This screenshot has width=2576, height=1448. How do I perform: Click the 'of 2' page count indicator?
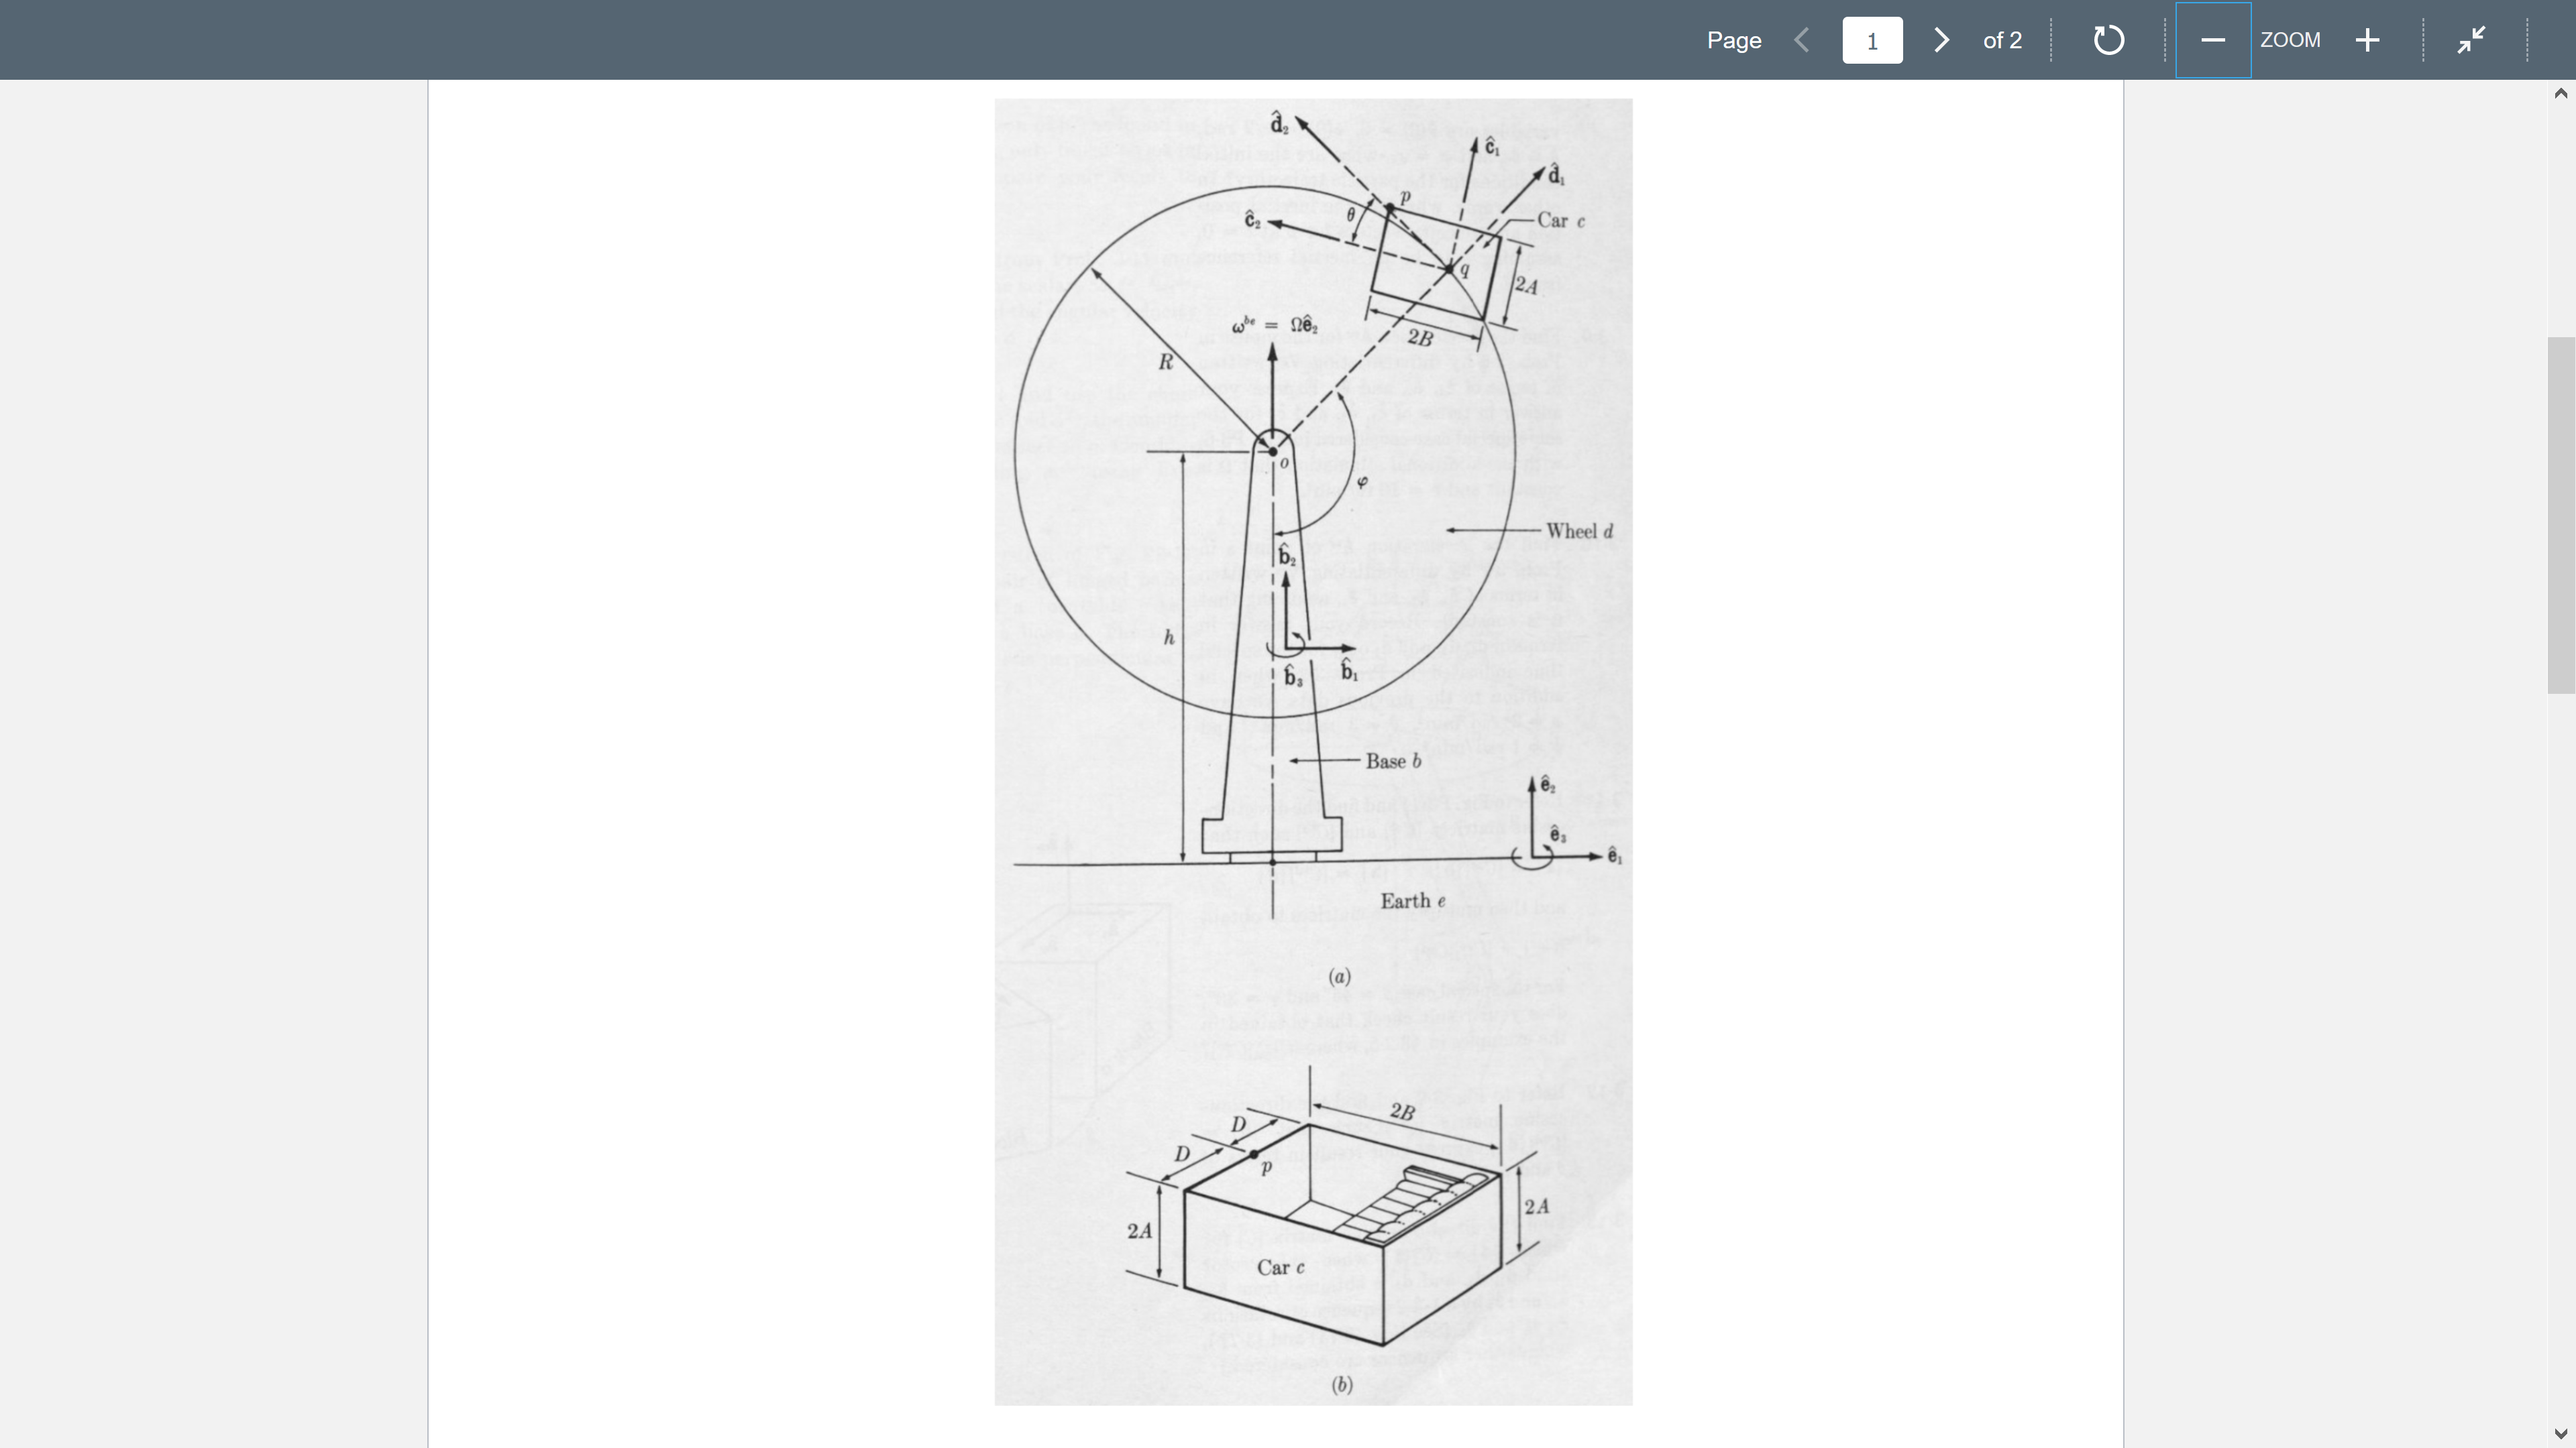[x=2001, y=39]
